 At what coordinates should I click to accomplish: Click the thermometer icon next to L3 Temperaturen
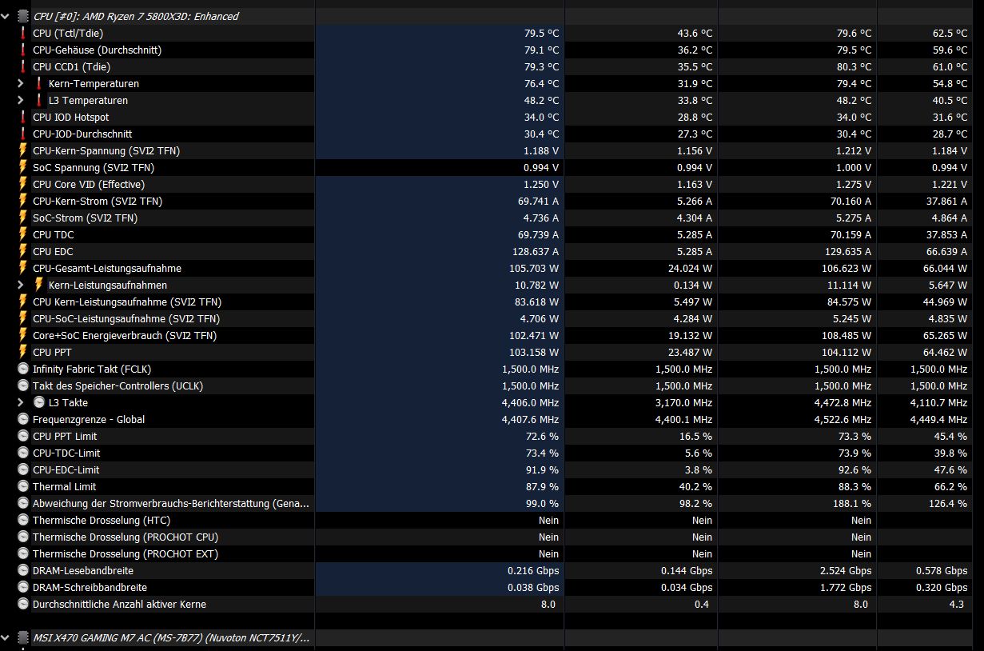click(38, 100)
